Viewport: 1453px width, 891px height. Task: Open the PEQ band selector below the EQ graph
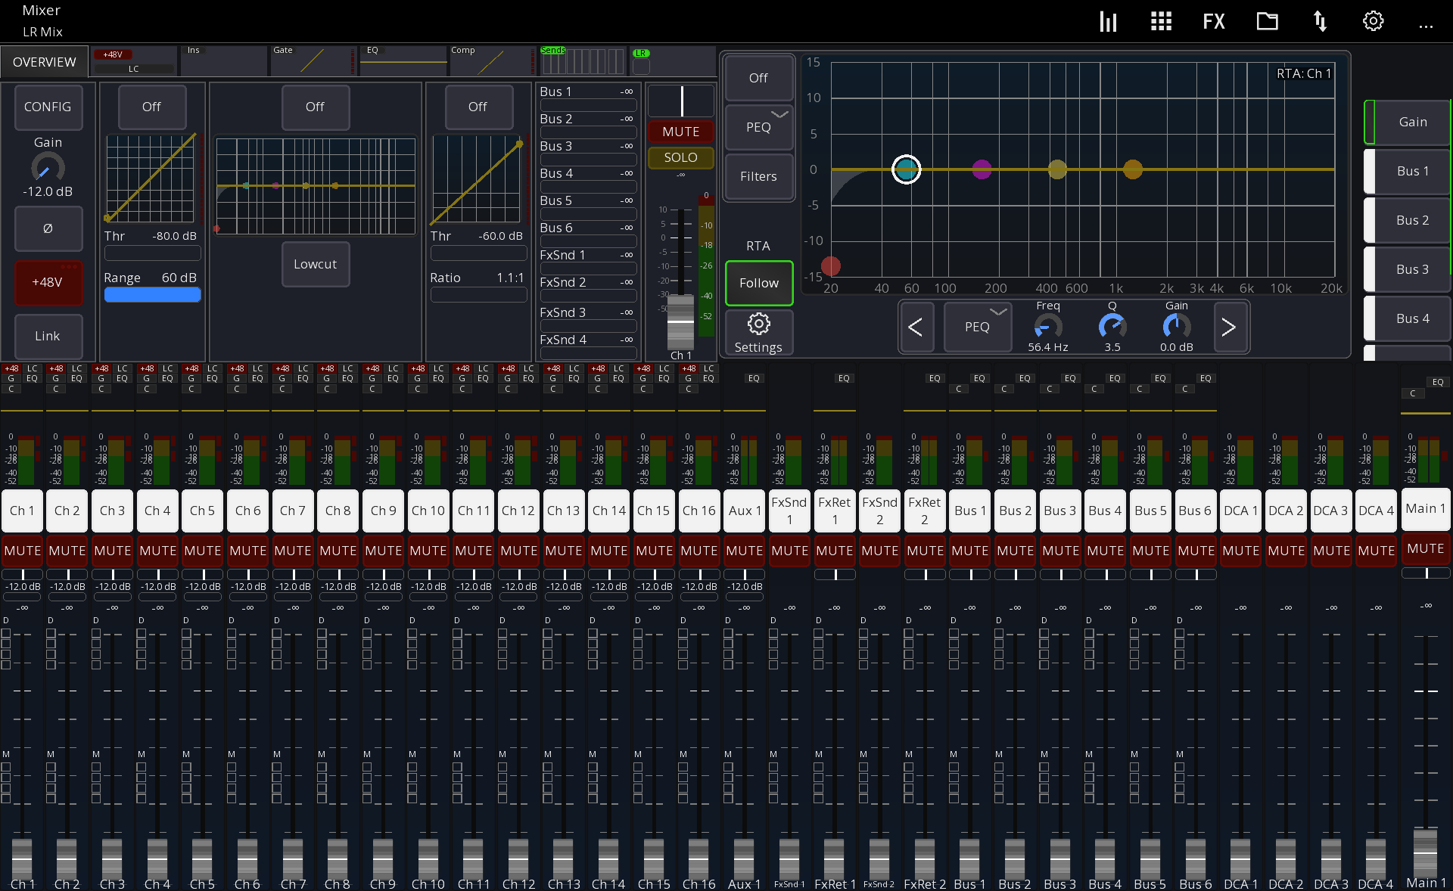coord(977,327)
